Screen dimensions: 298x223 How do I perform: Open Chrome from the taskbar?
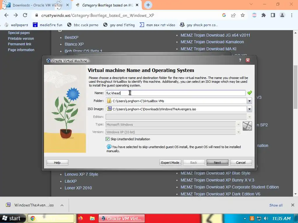point(51,218)
